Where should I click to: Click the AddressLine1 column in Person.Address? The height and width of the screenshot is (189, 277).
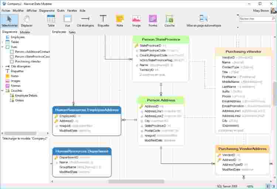point(153,111)
